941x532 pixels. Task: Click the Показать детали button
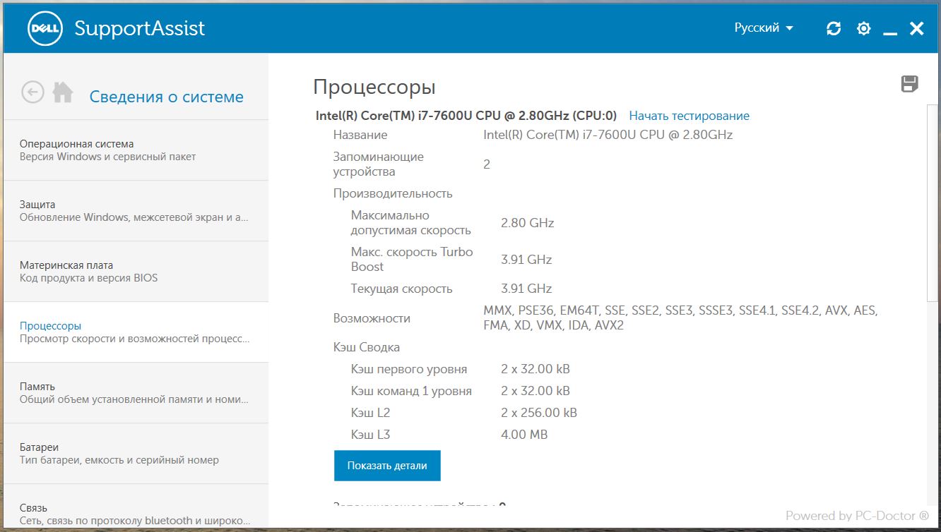pyautogui.click(x=387, y=466)
